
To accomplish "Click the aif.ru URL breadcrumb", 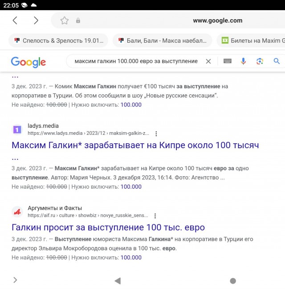I will 88,215.
